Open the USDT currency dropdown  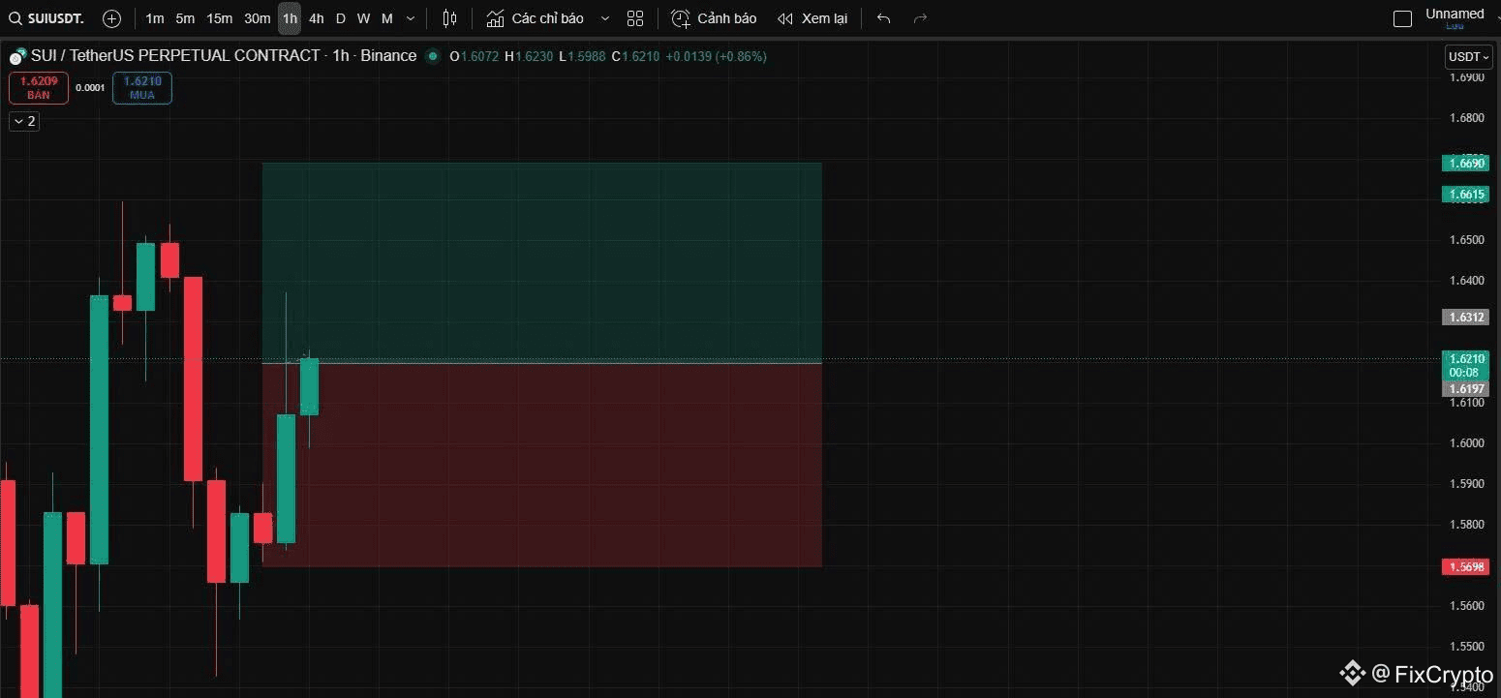(1469, 57)
